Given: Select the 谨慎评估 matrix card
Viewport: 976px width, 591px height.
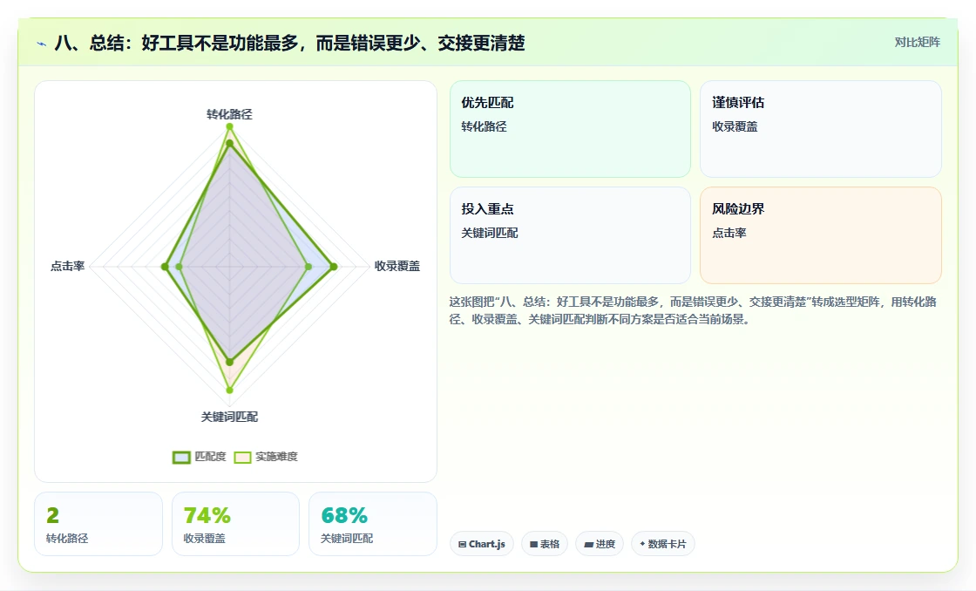Looking at the screenshot, I should pos(820,129).
